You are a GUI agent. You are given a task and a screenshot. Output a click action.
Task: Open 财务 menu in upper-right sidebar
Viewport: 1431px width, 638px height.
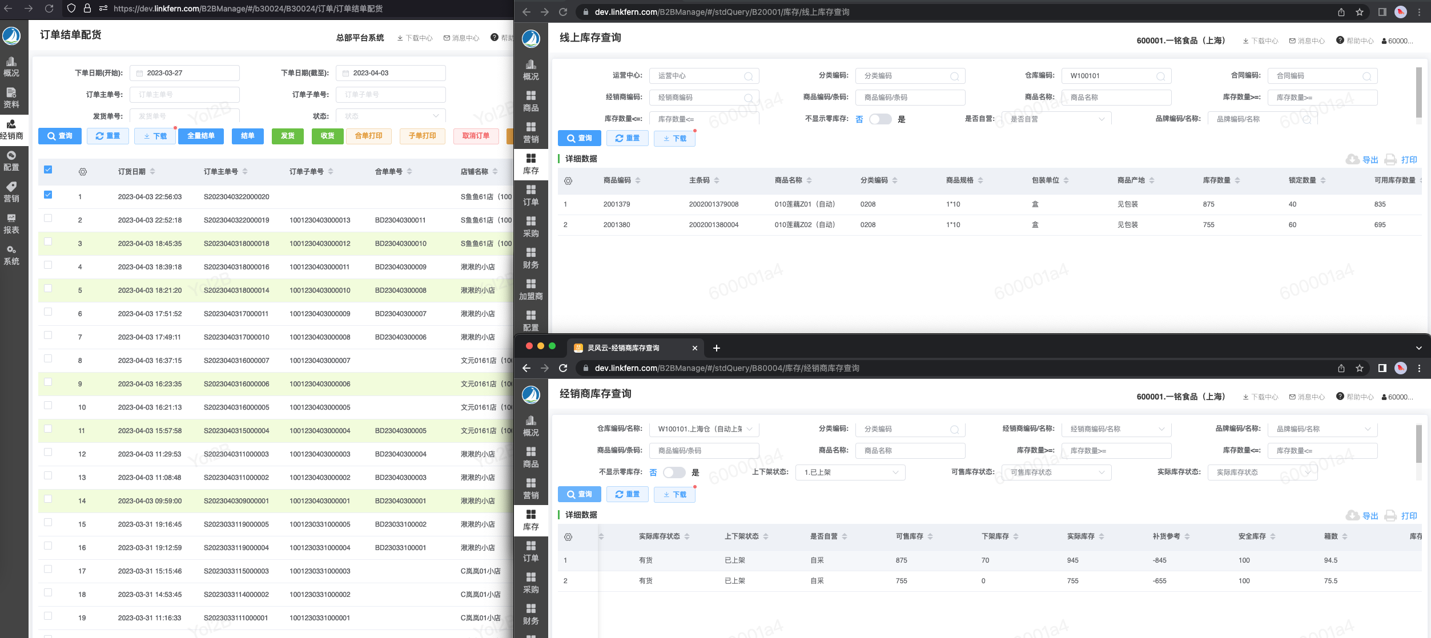tap(530, 258)
